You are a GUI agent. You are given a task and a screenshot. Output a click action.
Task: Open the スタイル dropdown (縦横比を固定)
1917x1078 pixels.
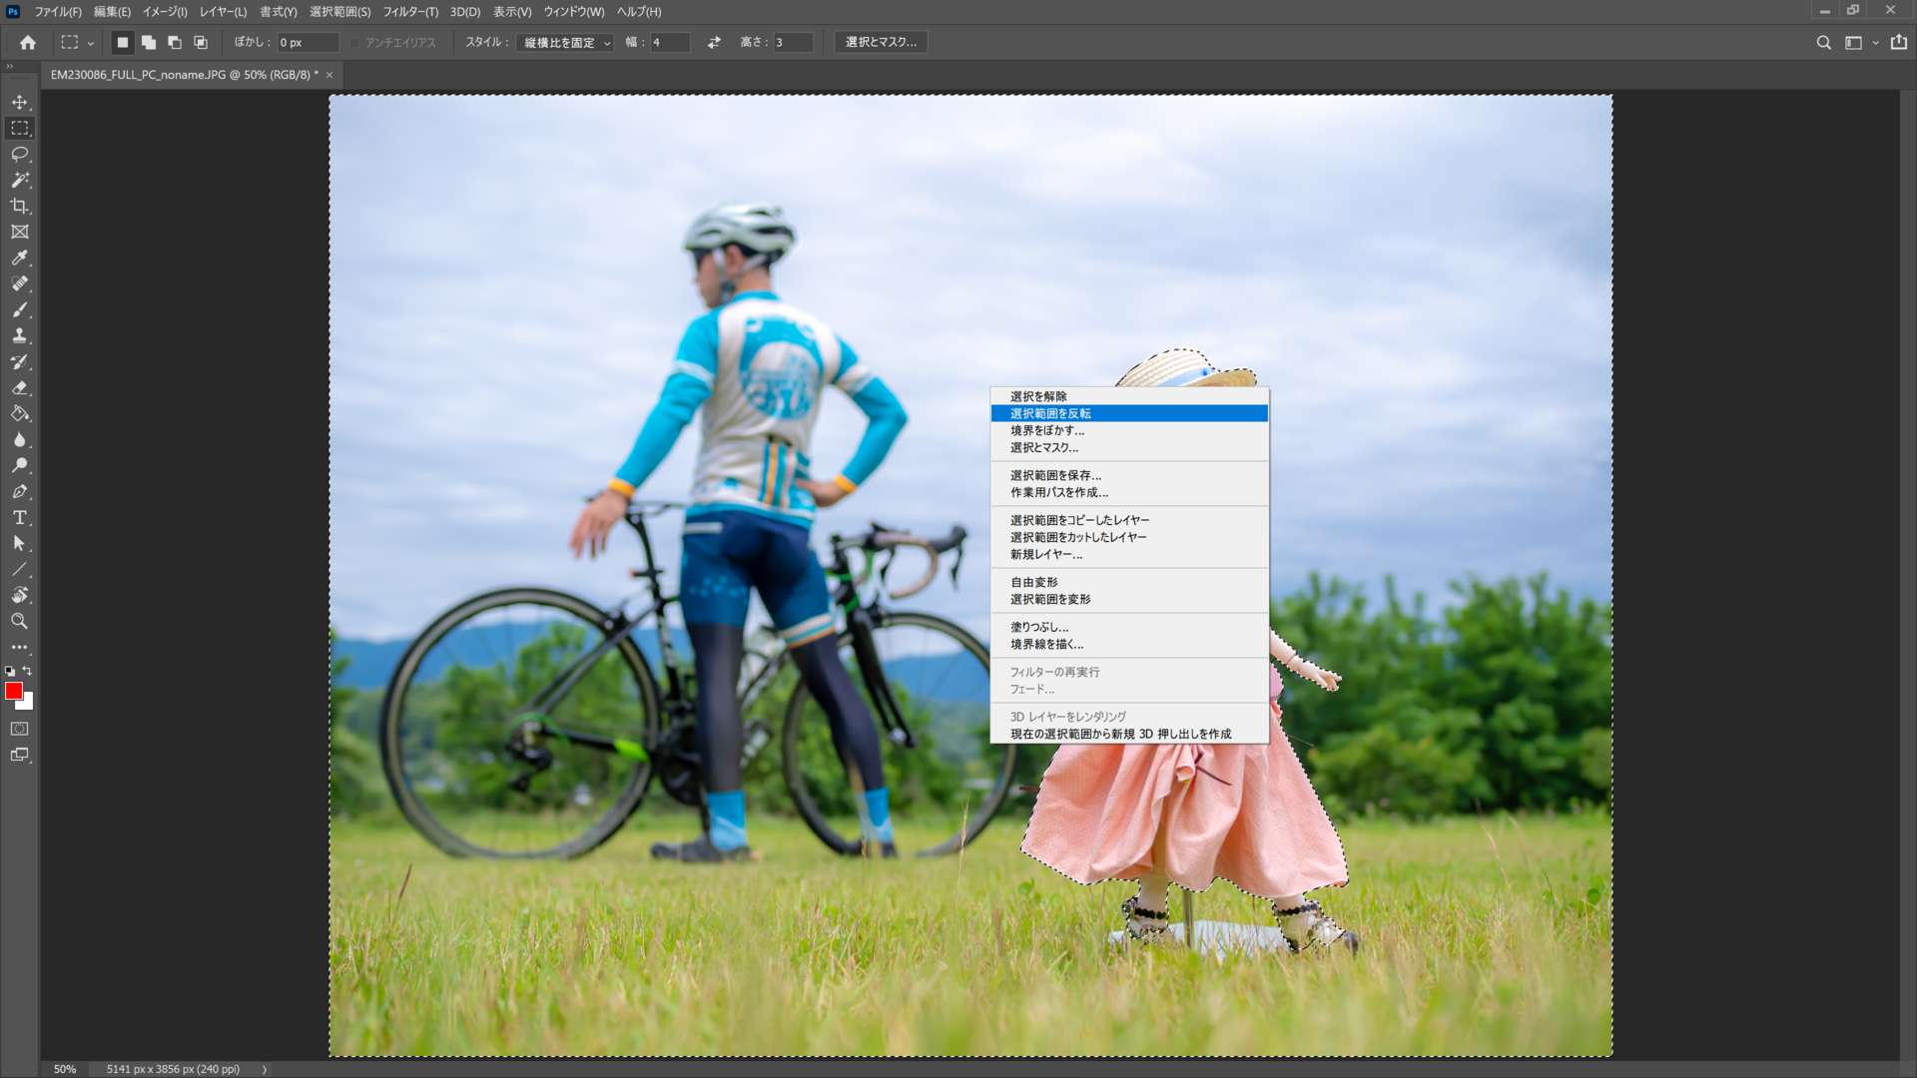pos(565,43)
